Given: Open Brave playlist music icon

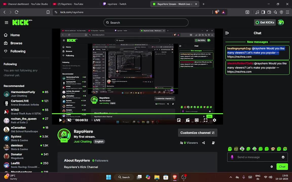Looking at the screenshot, I should point(257,12).
